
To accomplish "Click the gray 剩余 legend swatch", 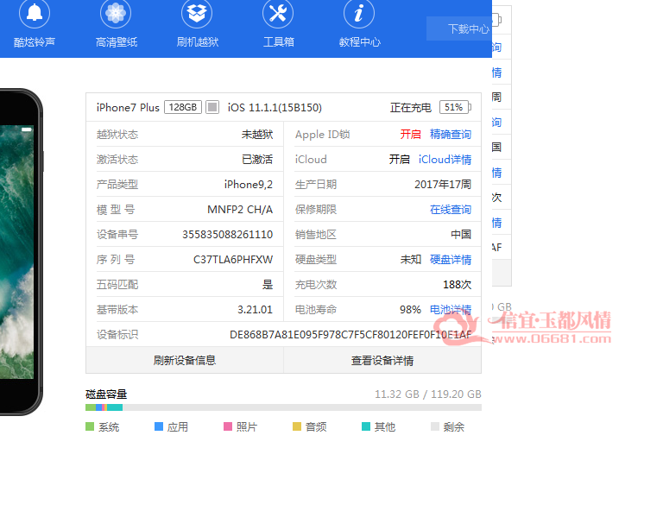I will 435,426.
